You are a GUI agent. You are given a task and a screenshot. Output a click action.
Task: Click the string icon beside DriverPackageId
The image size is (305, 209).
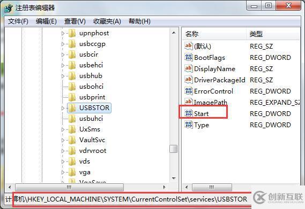pos(189,80)
